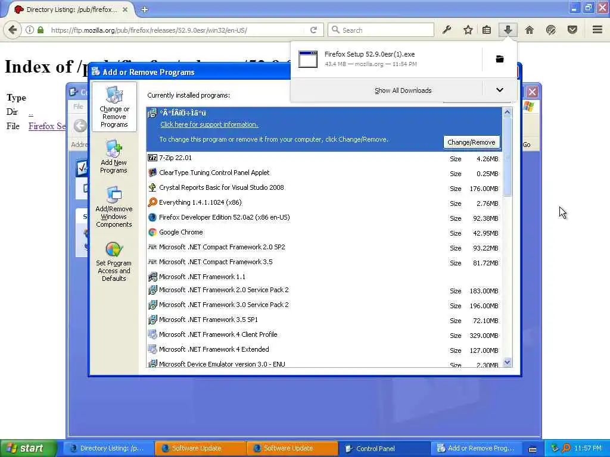Close the Directory Listing tab
This screenshot has width=610, height=457.
tap(125, 10)
